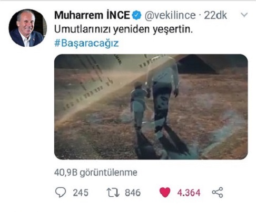Screen dimensions: 256x212
Task: Expand the tweet options chevron
Action: point(244,15)
